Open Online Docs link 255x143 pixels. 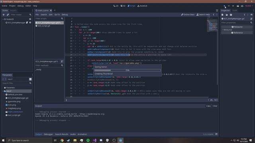(x=188, y=15)
